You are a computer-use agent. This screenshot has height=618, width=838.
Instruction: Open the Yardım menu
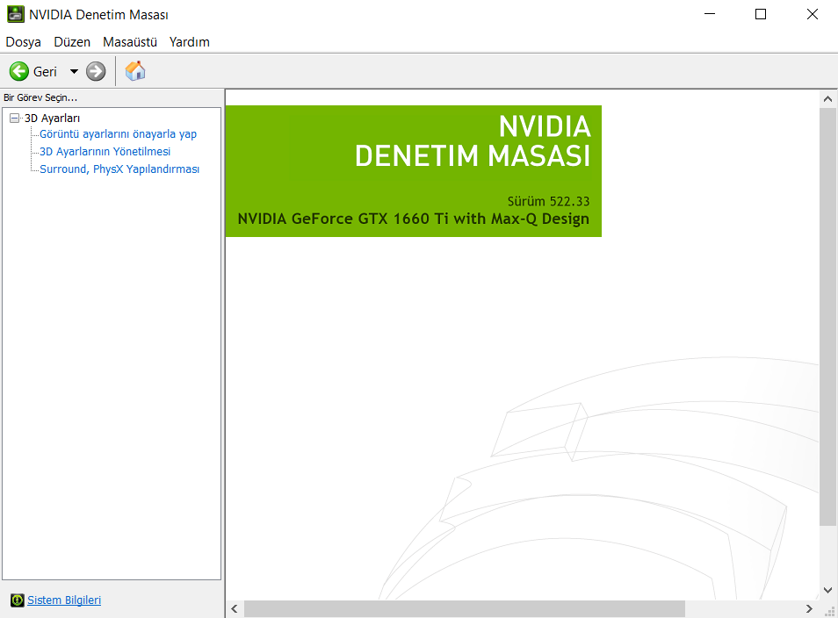189,41
